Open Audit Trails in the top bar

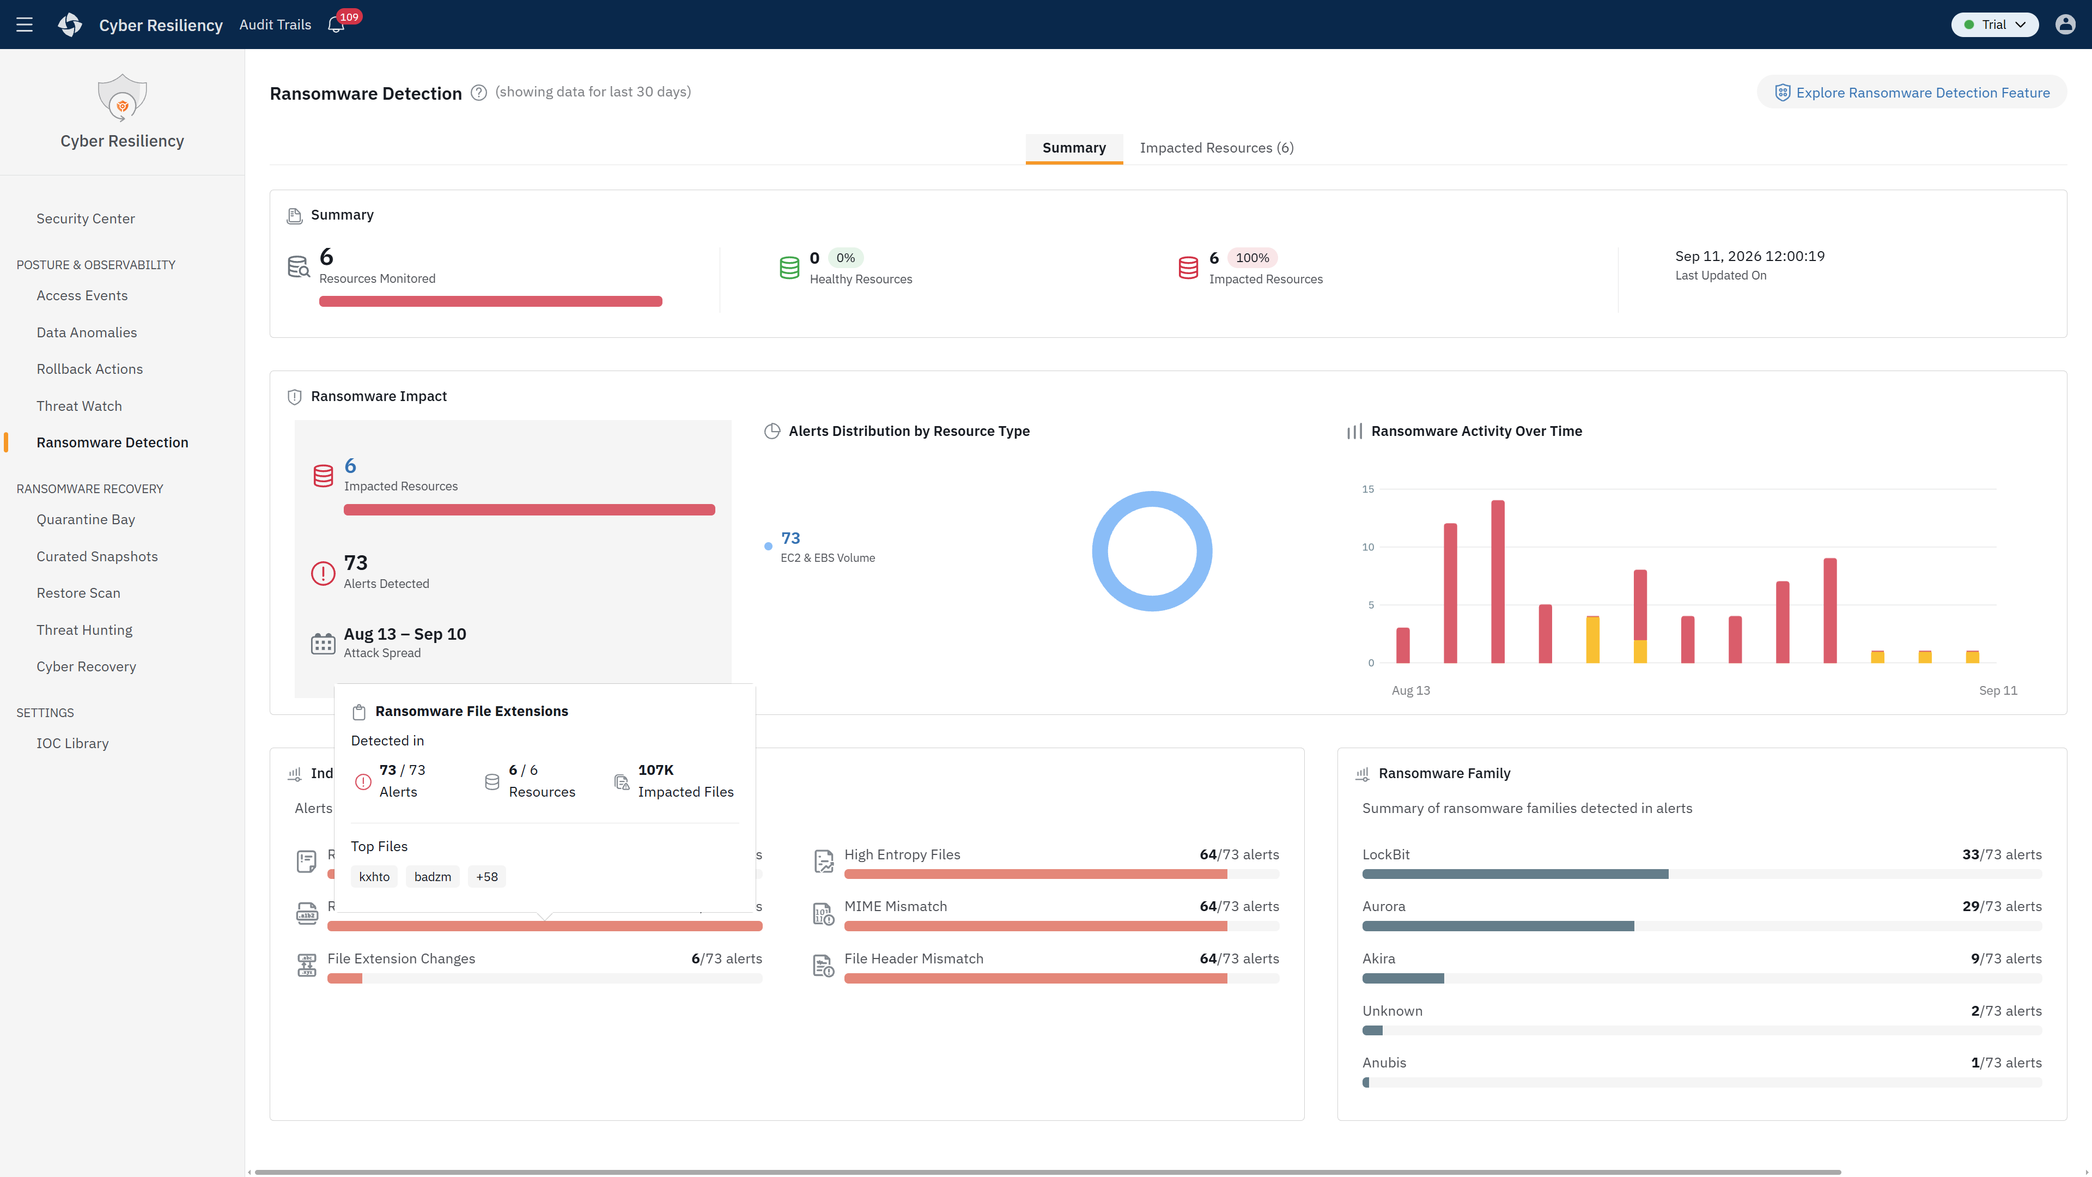coord(275,25)
